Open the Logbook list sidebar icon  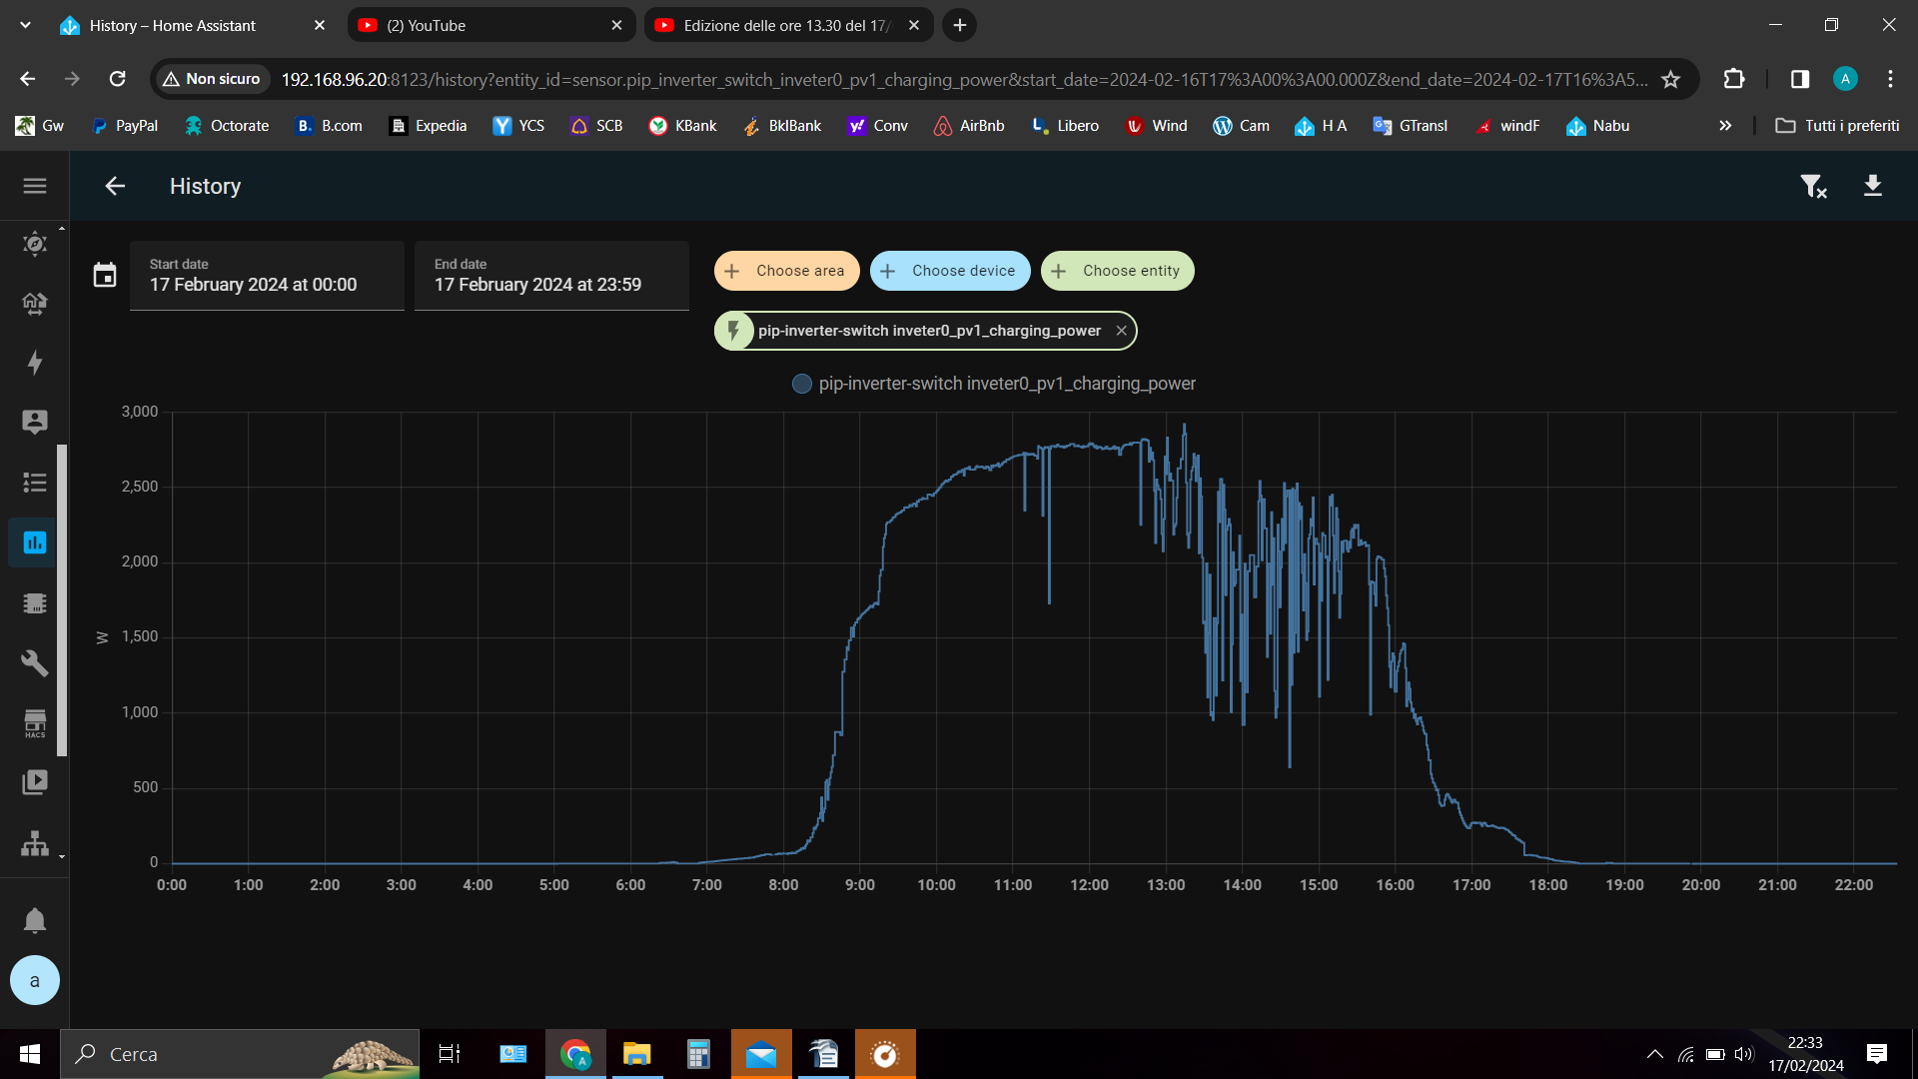[x=35, y=483]
